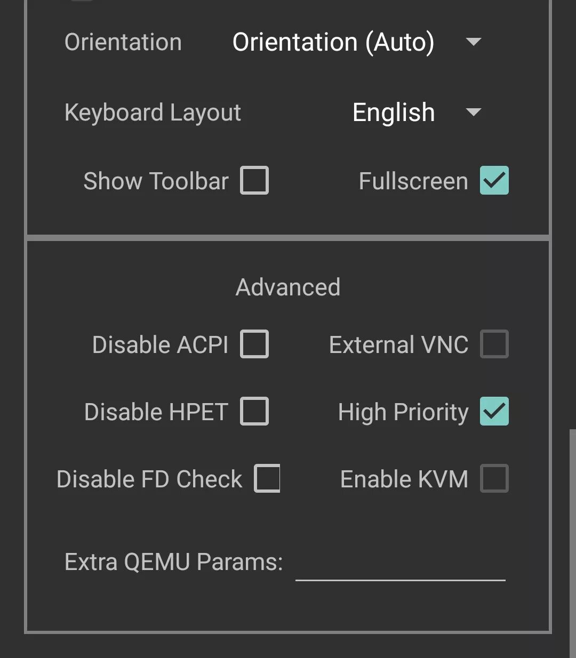The width and height of the screenshot is (576, 658).
Task: Select the 'Orientation (Auto)' value text
Action: (333, 42)
